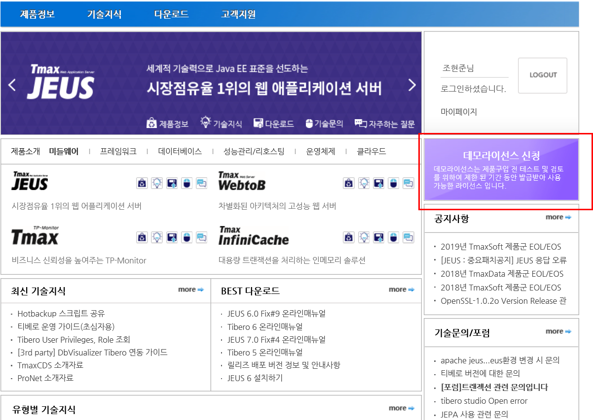Open OpenSSL-1.0.2o Version Release notice
Viewport: 593px width, 420px height.
504,301
